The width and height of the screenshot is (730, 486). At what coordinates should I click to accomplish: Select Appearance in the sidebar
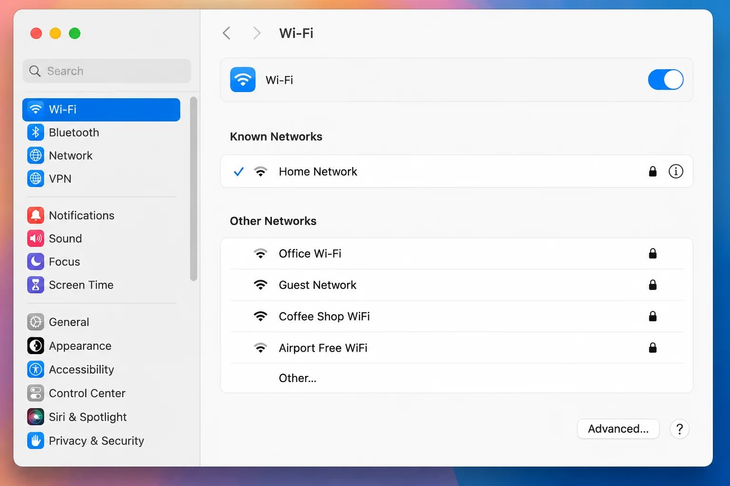[101, 346]
